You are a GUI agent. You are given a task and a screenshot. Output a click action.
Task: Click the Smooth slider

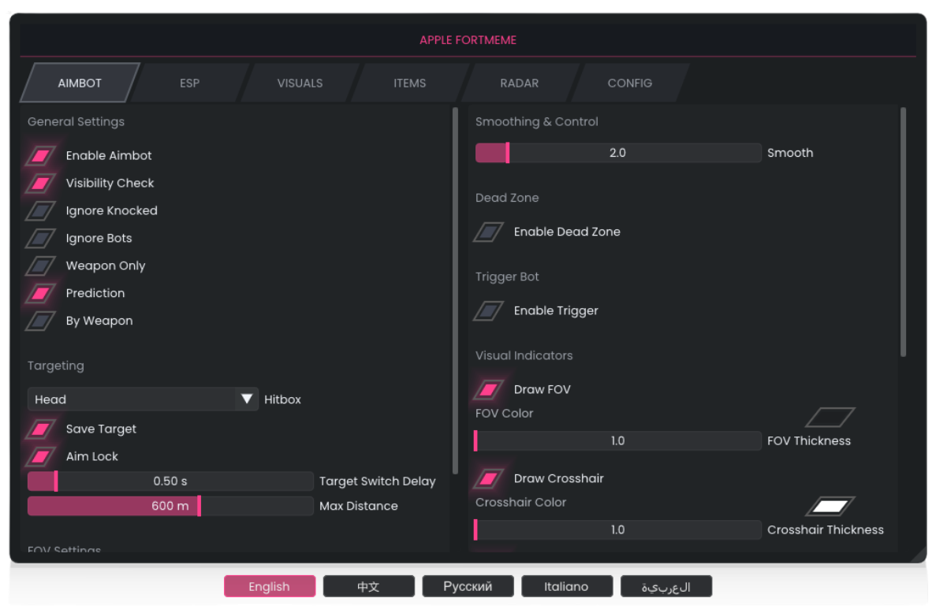[617, 153]
